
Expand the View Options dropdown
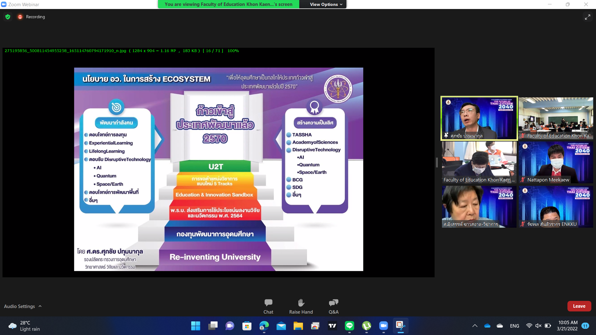coord(326,4)
